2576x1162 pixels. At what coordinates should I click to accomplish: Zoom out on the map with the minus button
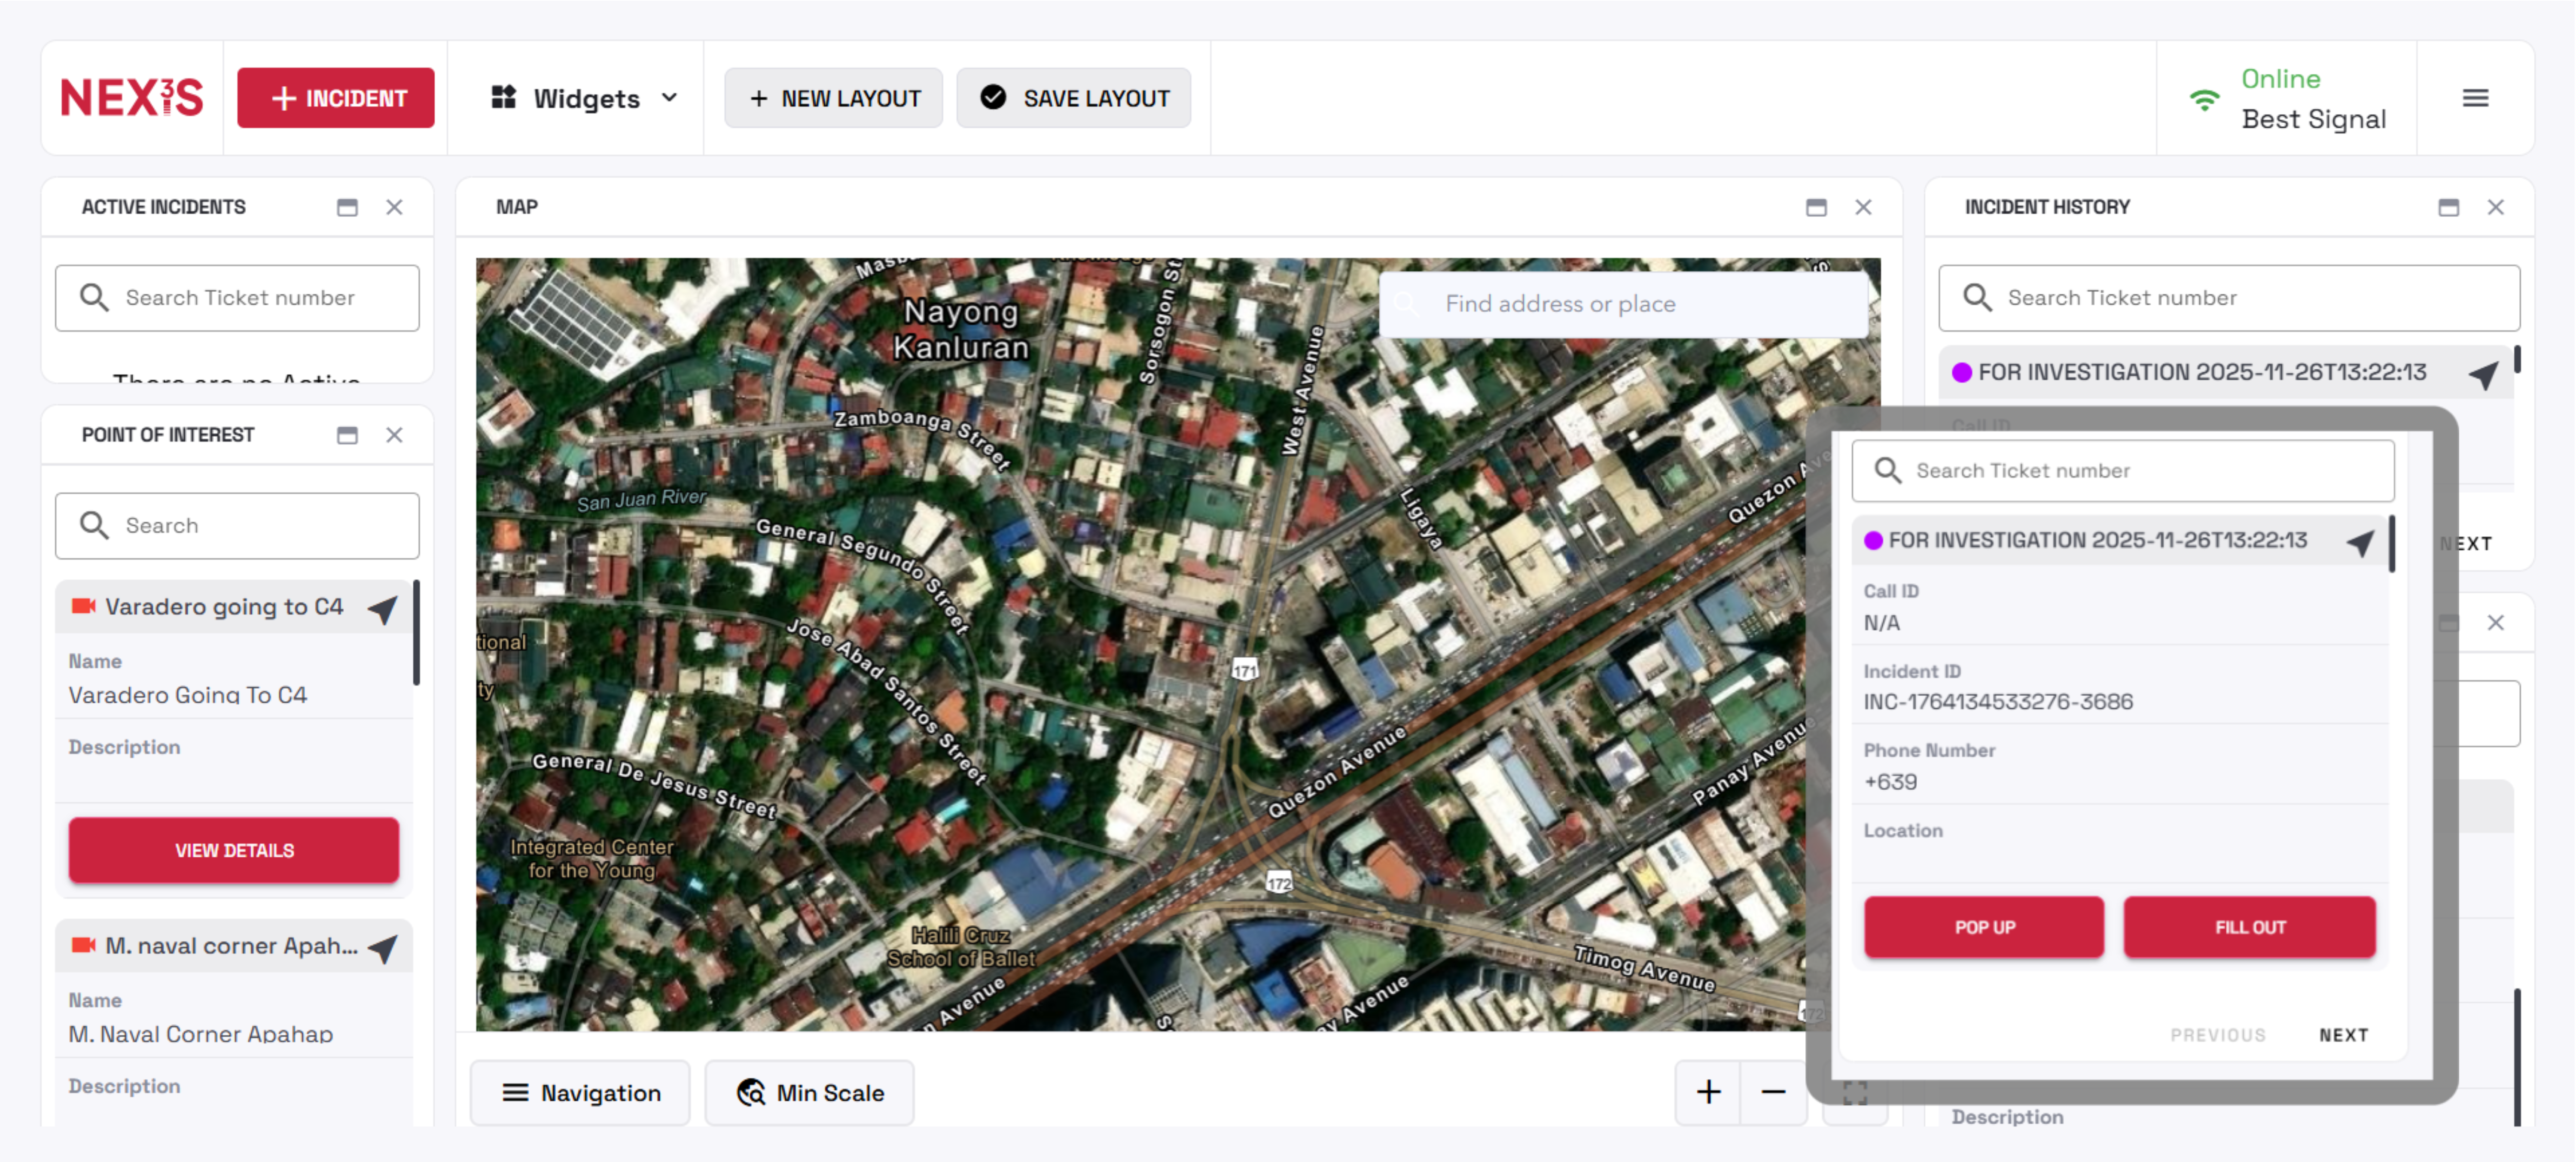pyautogui.click(x=1773, y=1091)
